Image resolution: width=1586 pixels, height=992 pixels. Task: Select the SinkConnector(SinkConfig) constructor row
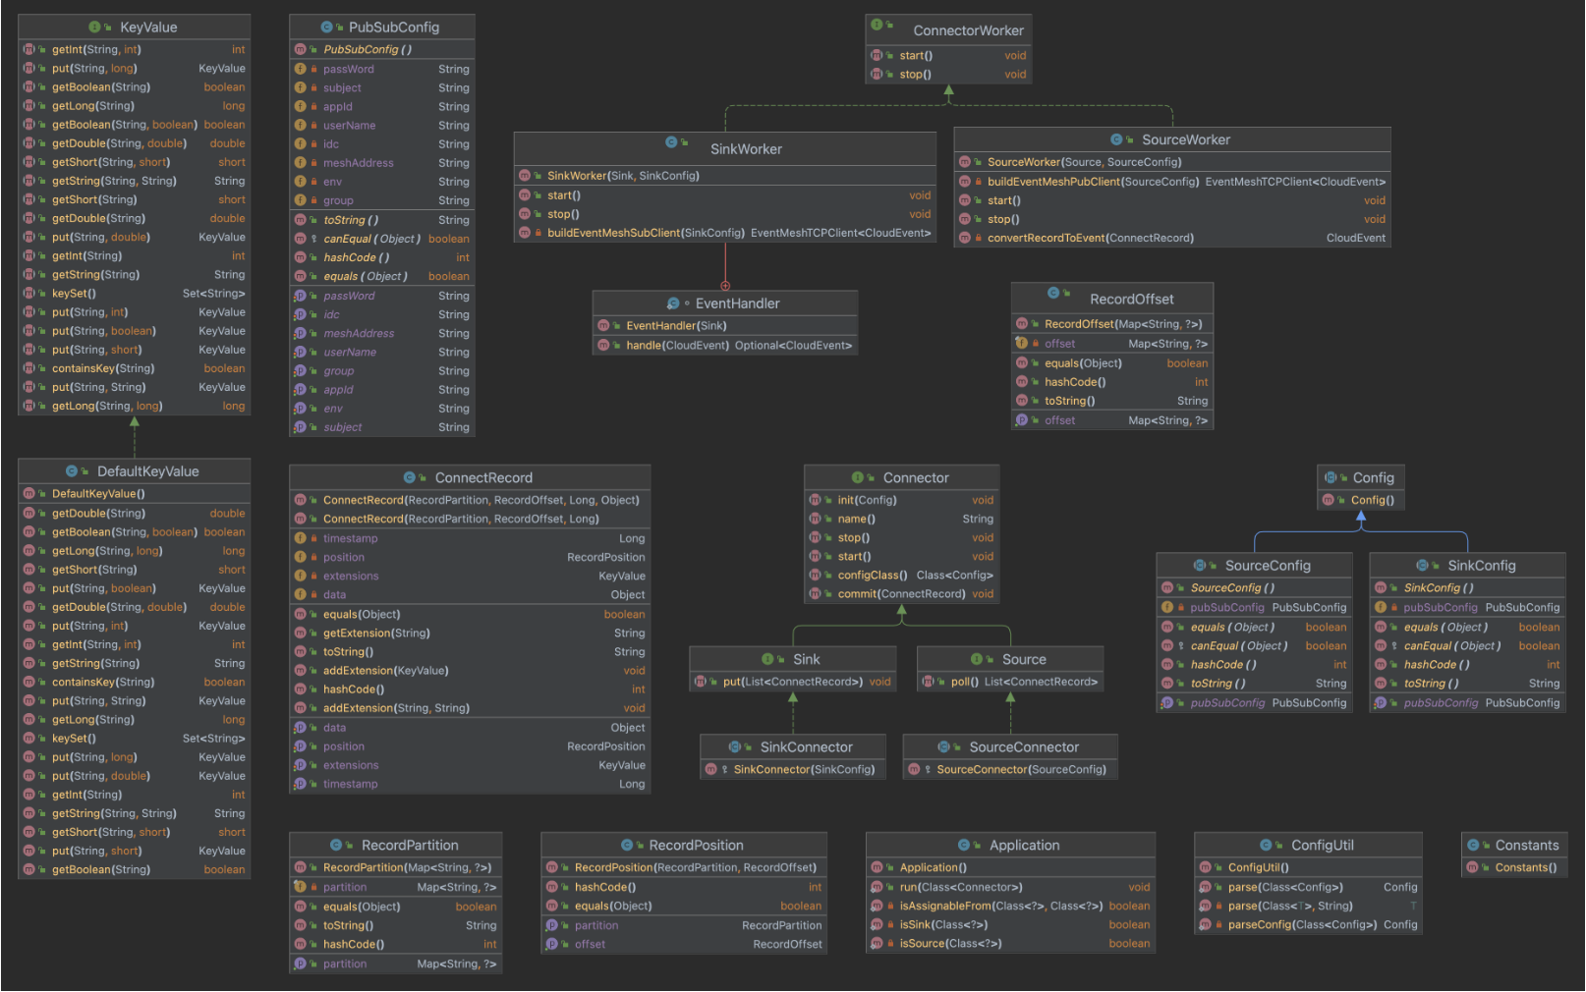coord(803,769)
